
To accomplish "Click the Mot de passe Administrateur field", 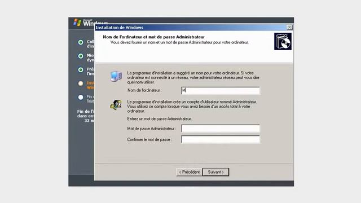I will tap(221, 129).
